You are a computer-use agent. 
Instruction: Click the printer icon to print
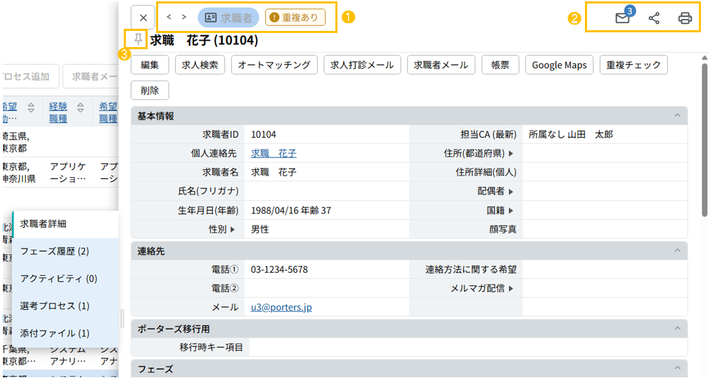(x=685, y=19)
